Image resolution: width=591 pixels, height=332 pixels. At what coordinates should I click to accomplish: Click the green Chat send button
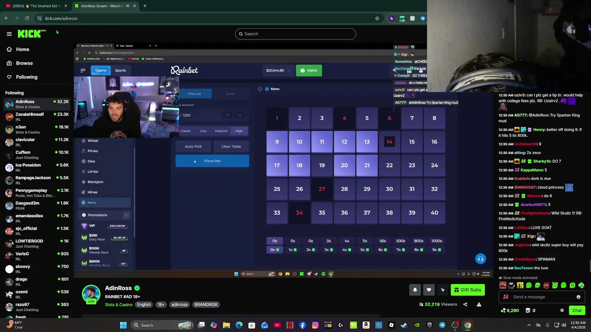coord(577,310)
